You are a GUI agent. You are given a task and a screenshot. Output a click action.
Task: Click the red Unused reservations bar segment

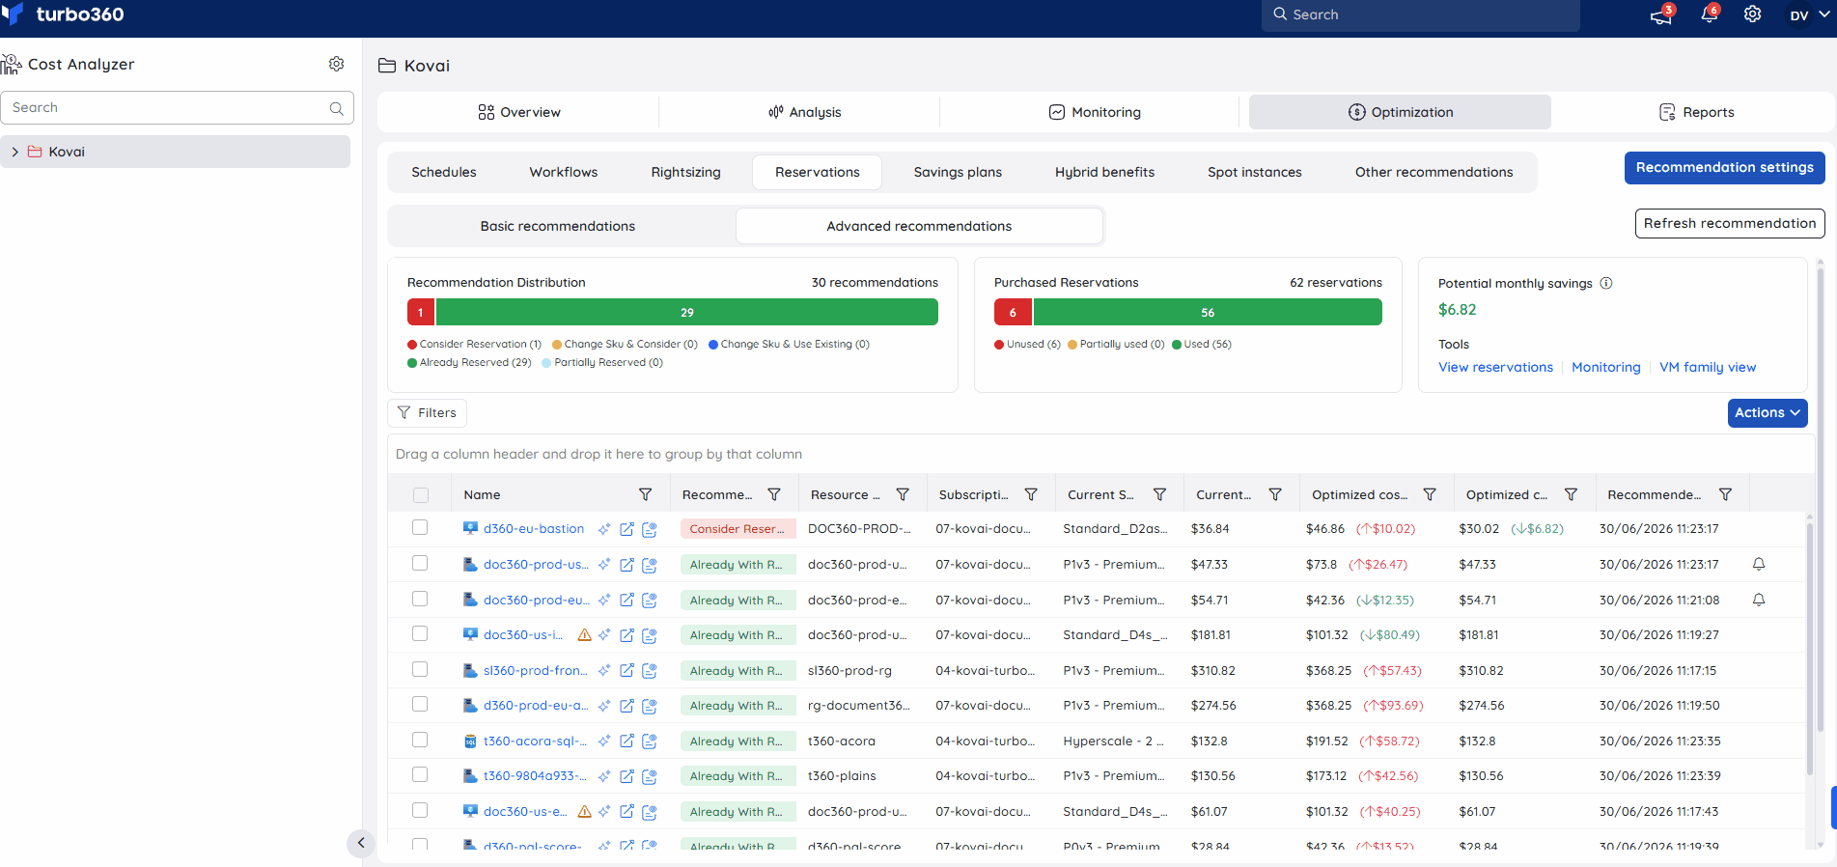[1013, 313]
